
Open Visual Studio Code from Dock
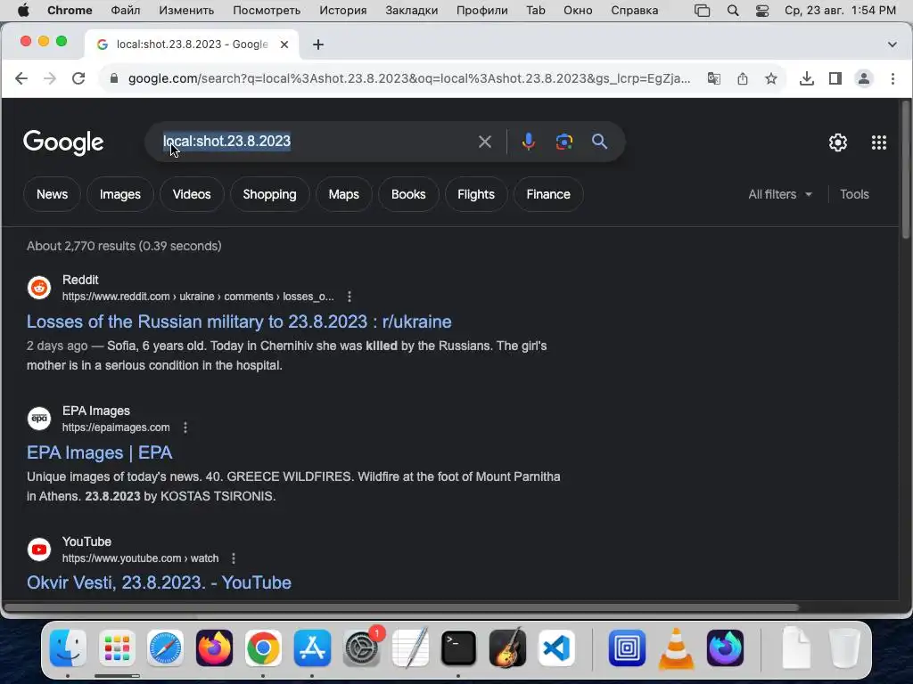tap(556, 647)
